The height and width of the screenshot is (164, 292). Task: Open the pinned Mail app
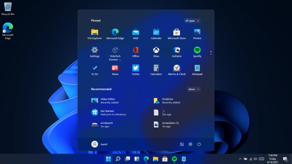[136, 34]
